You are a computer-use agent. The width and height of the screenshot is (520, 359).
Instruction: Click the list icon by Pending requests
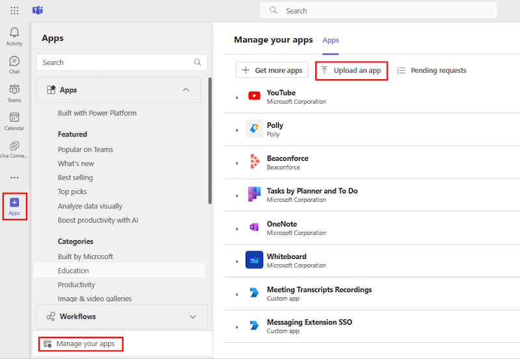pos(401,70)
